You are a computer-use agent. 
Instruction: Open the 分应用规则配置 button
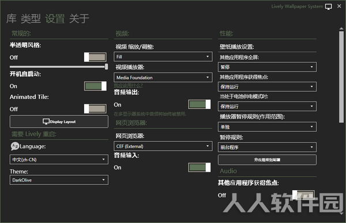point(267,160)
